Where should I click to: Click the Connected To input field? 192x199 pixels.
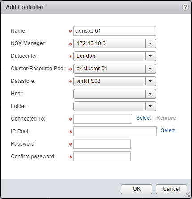coord(102,119)
